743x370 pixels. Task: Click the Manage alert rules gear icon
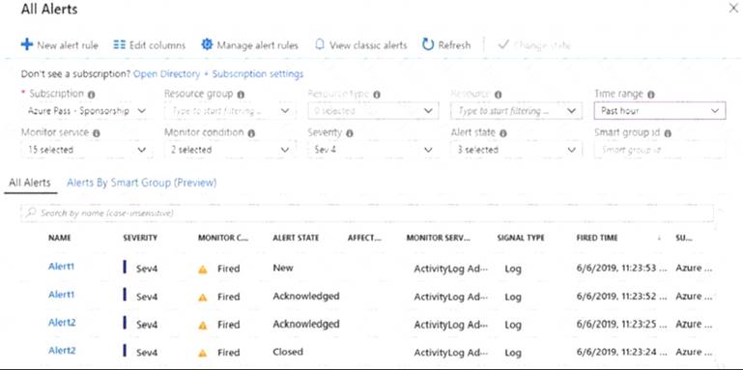click(x=207, y=44)
